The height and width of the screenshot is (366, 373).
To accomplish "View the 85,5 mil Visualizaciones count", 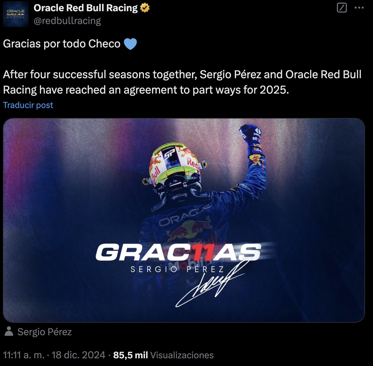I will (x=163, y=355).
